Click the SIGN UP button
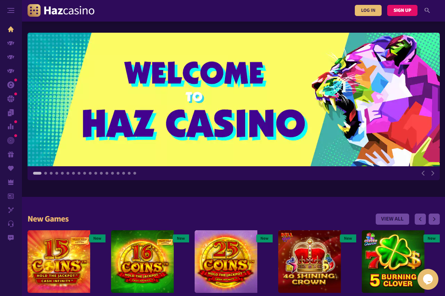The image size is (445, 296). point(402,10)
